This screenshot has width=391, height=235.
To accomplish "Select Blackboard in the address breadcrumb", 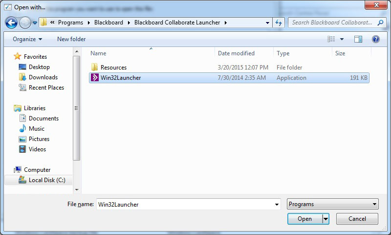I will tap(109, 23).
